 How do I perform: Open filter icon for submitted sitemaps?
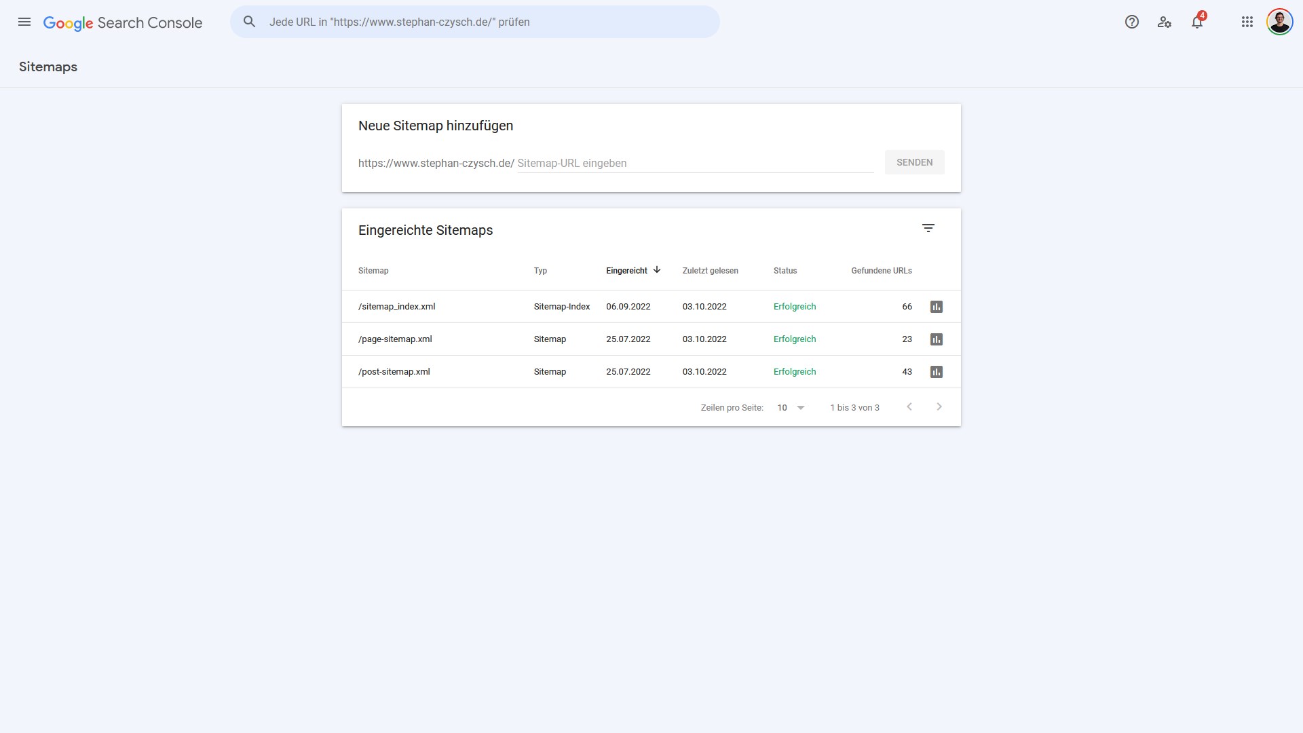pos(928,228)
